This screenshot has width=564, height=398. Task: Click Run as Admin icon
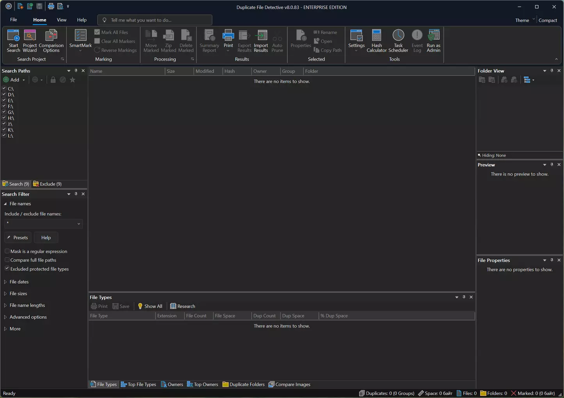[433, 41]
